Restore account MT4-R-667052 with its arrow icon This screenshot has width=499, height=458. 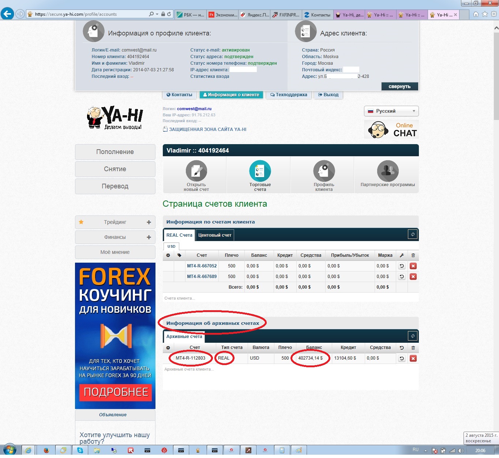(402, 266)
